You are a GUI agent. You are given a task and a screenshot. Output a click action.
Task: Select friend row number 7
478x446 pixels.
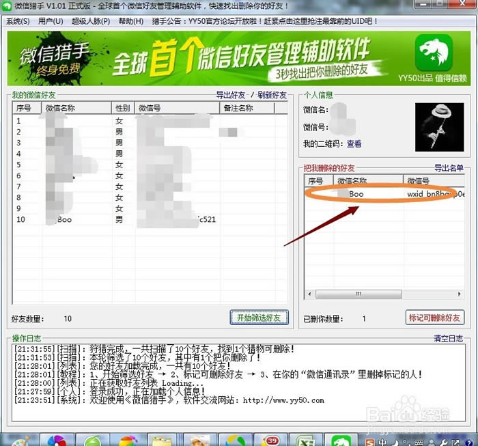150,187
